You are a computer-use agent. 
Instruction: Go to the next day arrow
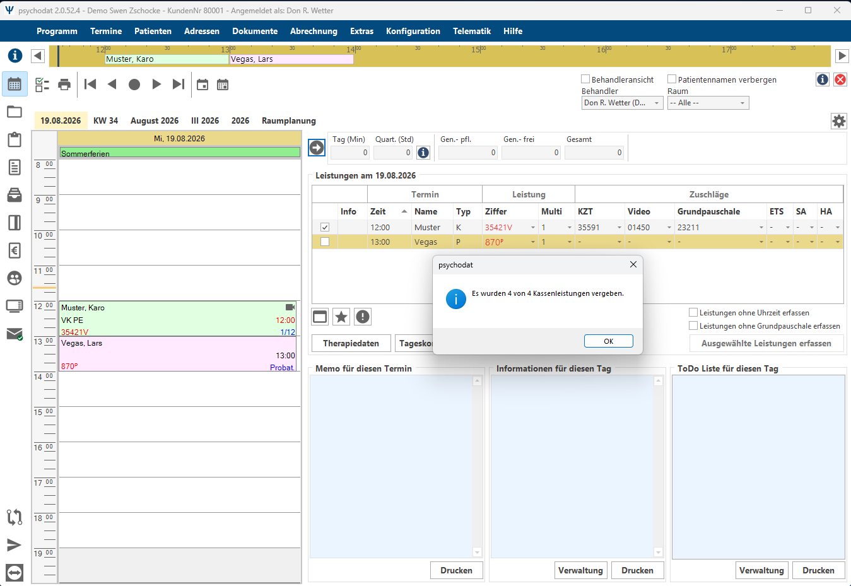pos(156,85)
